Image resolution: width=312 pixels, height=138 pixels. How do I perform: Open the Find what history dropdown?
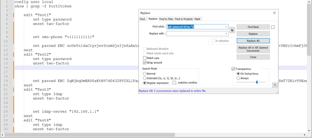tap(226, 26)
